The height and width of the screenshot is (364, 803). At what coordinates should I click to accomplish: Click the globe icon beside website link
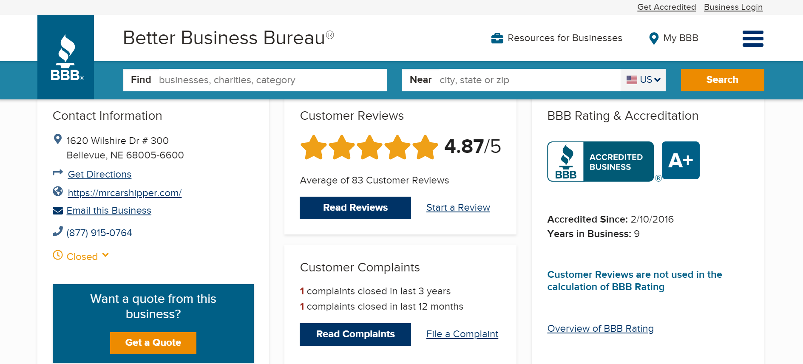58,192
